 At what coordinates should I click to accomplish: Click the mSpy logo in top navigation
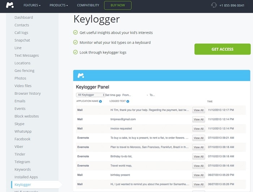pyautogui.click(x=10, y=5)
